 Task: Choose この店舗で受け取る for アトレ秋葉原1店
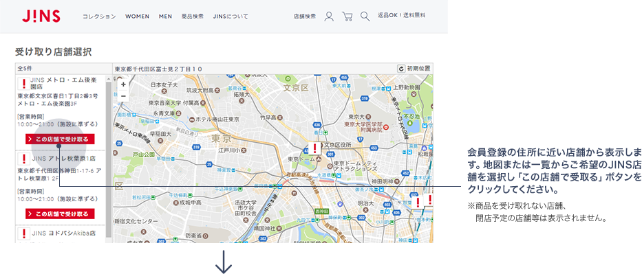coord(60,214)
